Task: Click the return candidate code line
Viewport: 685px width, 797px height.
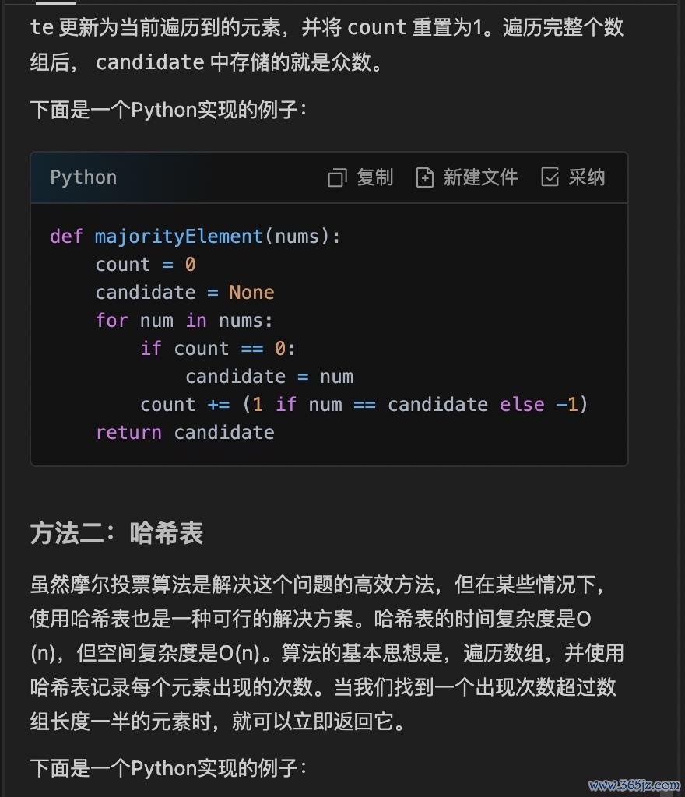Action: coord(185,433)
